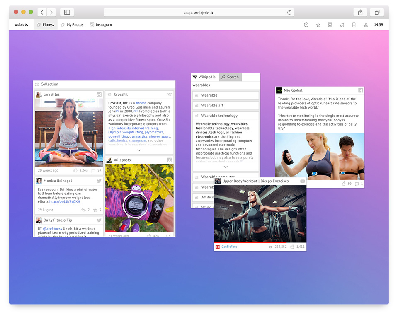This screenshot has width=398, height=317.
Task: Click the 'Upper Body Workout | Biceps Exercises' title
Action: [x=255, y=181]
